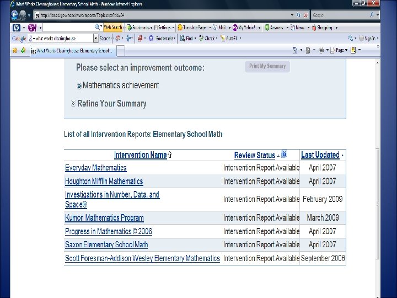Image resolution: width=397 pixels, height=298 pixels.
Task: Open the Everyday Mathematics report link
Action: coord(96,168)
